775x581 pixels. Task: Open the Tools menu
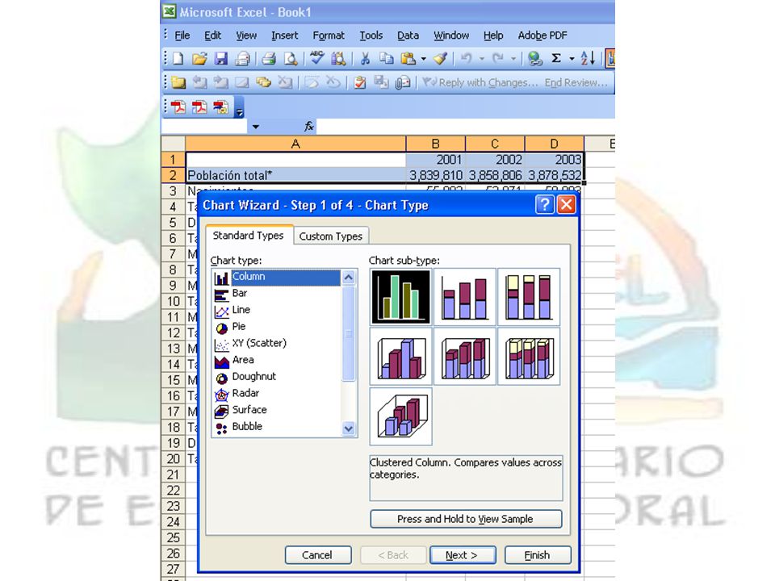point(371,36)
